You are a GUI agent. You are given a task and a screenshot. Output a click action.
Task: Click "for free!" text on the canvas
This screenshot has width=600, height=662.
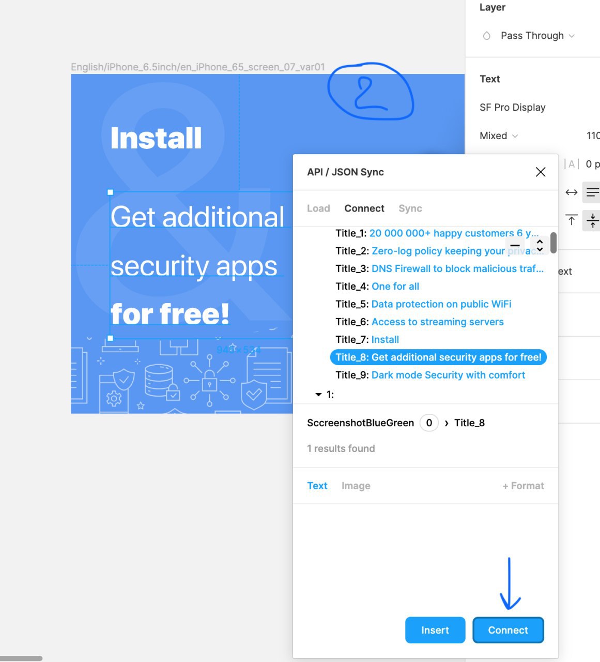click(x=170, y=313)
